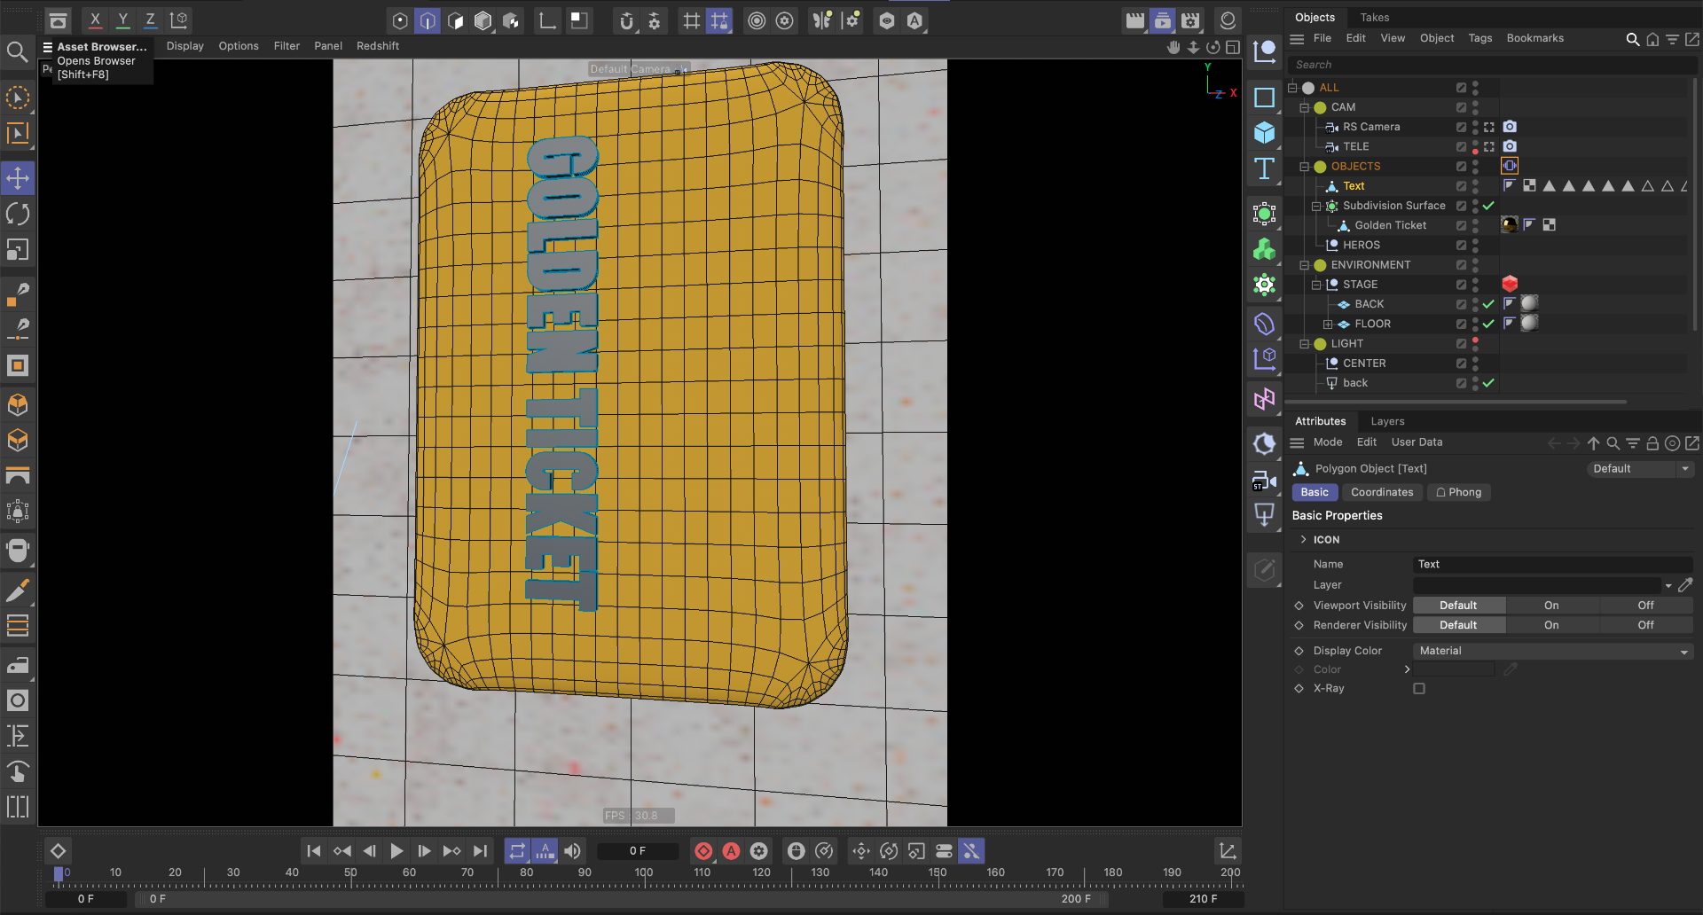Render to Picture Viewer icon

tap(1163, 20)
